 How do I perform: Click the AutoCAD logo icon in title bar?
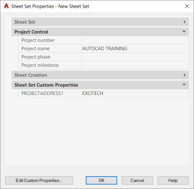[6, 6]
